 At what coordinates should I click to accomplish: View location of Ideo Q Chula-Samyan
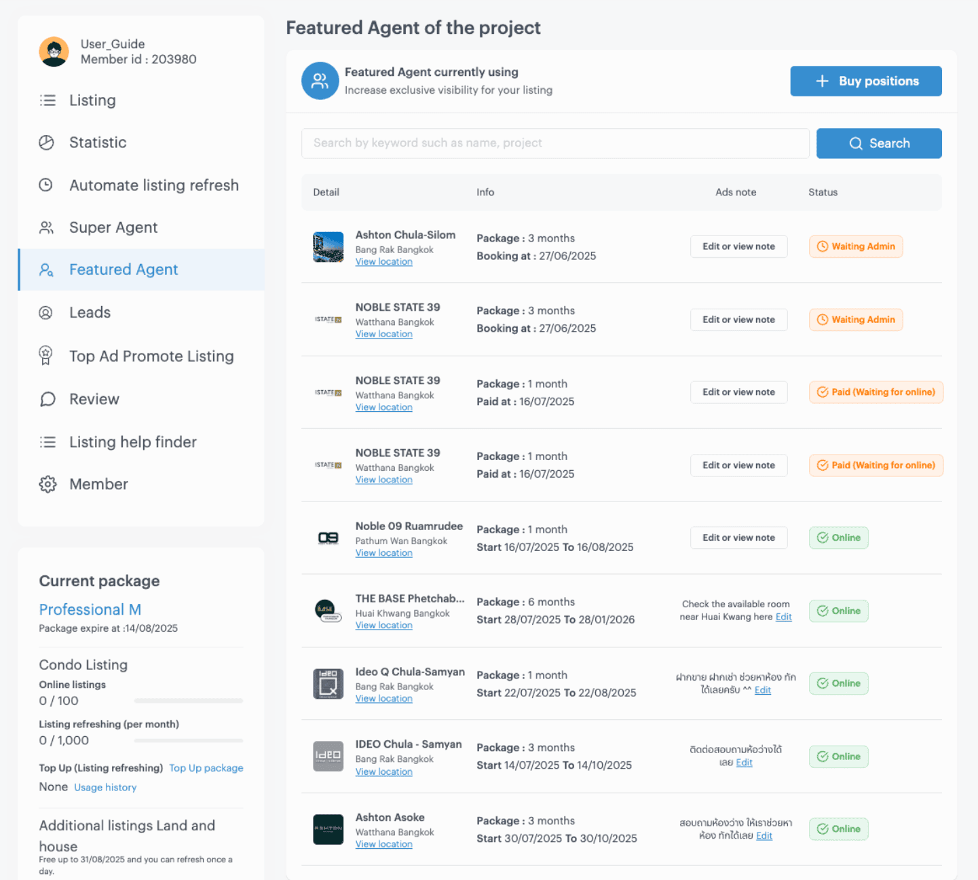[x=383, y=699]
